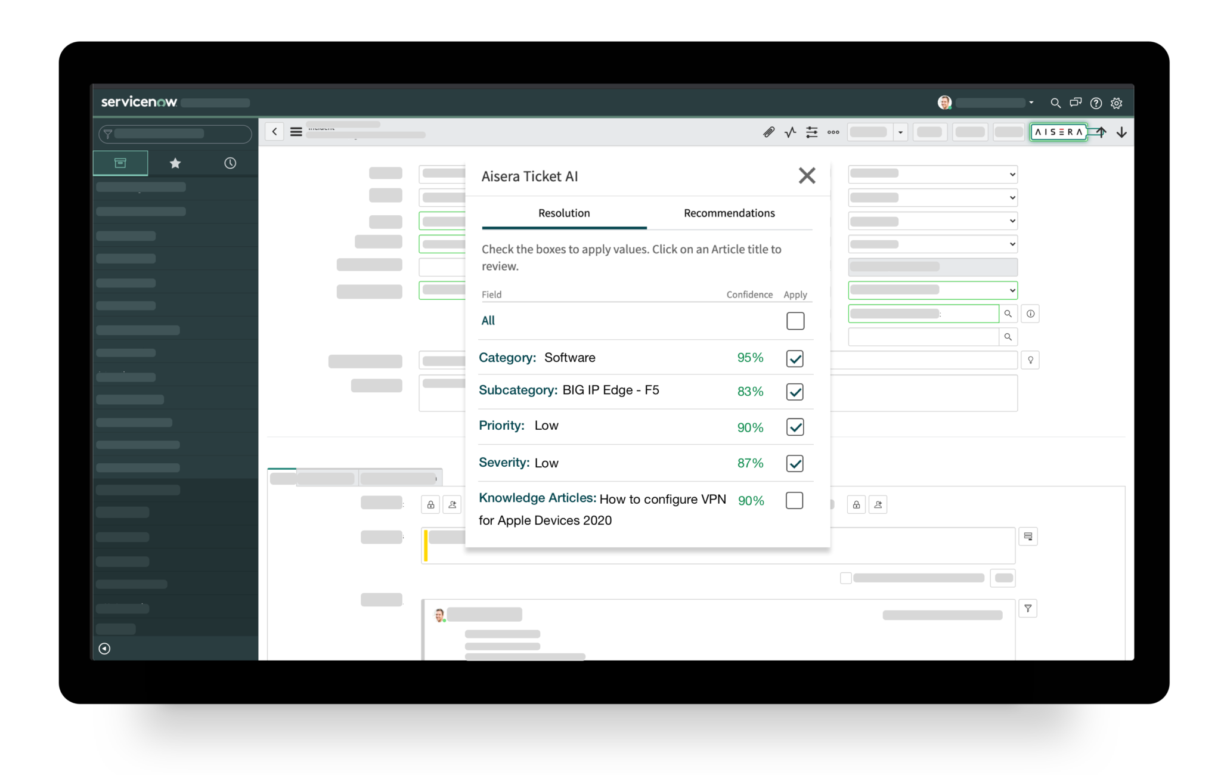
Task: Open the user account dropdown arrow
Action: 1031,103
